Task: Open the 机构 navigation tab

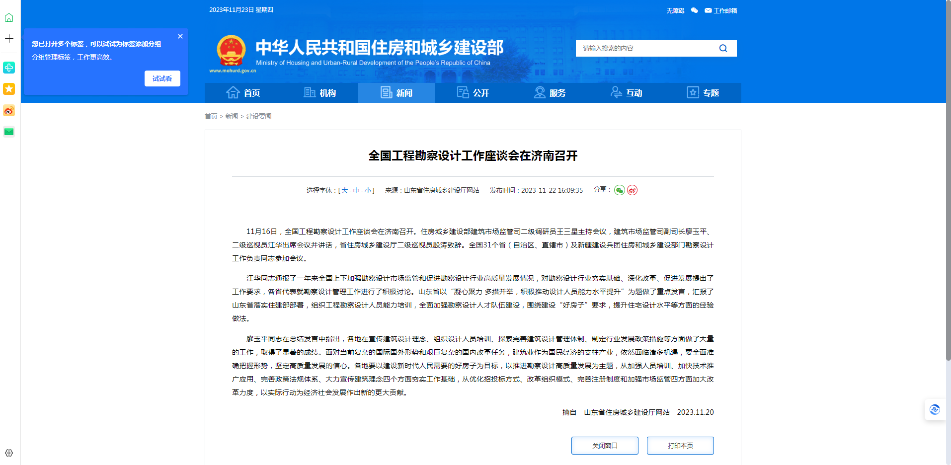Action: (320, 93)
